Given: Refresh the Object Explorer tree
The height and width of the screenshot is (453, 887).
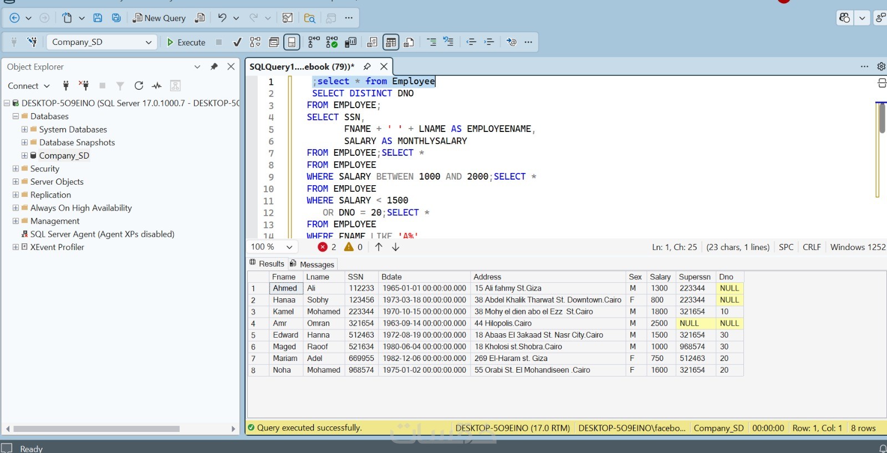Looking at the screenshot, I should (x=139, y=85).
